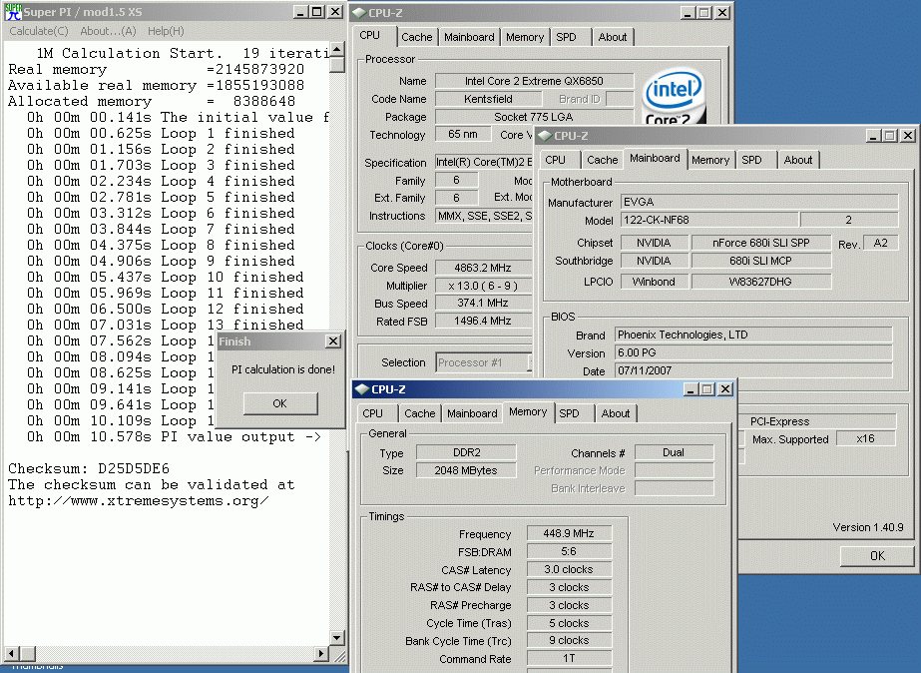
Task: Click the Channels # field Dual
Action: click(675, 452)
